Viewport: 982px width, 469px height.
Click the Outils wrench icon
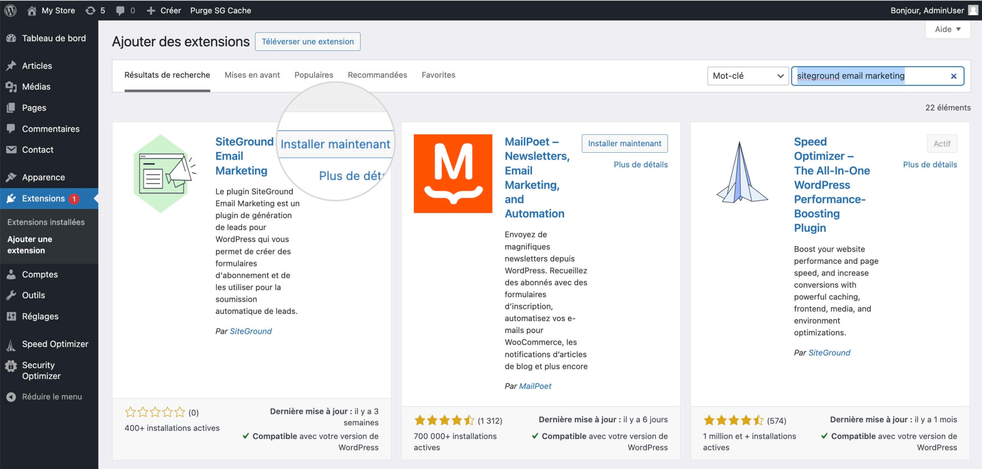coord(11,295)
